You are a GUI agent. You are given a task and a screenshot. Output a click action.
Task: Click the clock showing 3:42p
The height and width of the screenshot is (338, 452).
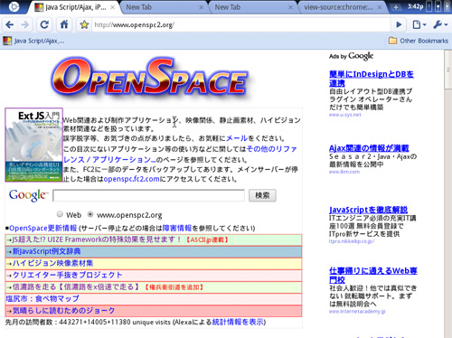(x=415, y=6)
